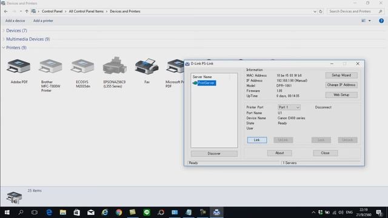Screen dimensions: 388x218
Task: Expand the Devices (7) group
Action: 4,30
